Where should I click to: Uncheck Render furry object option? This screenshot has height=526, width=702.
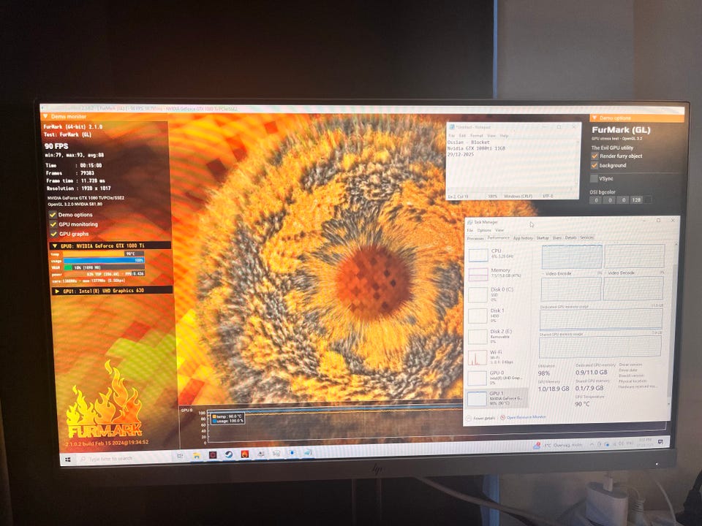[x=595, y=156]
